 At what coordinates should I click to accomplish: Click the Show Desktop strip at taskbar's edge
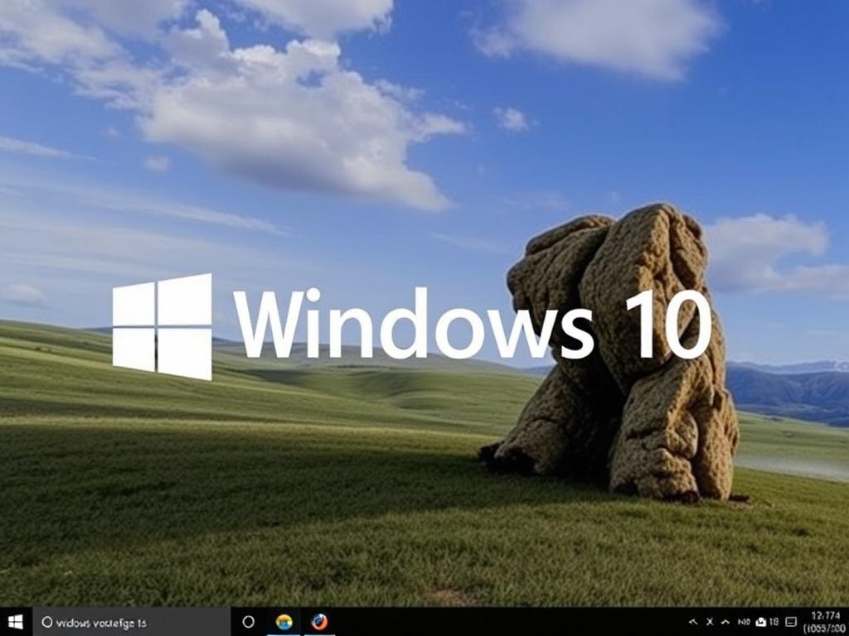[x=847, y=621]
